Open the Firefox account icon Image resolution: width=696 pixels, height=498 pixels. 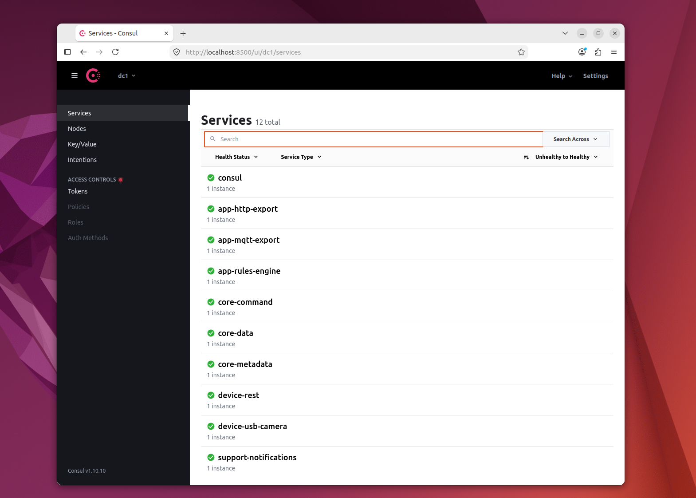click(582, 52)
